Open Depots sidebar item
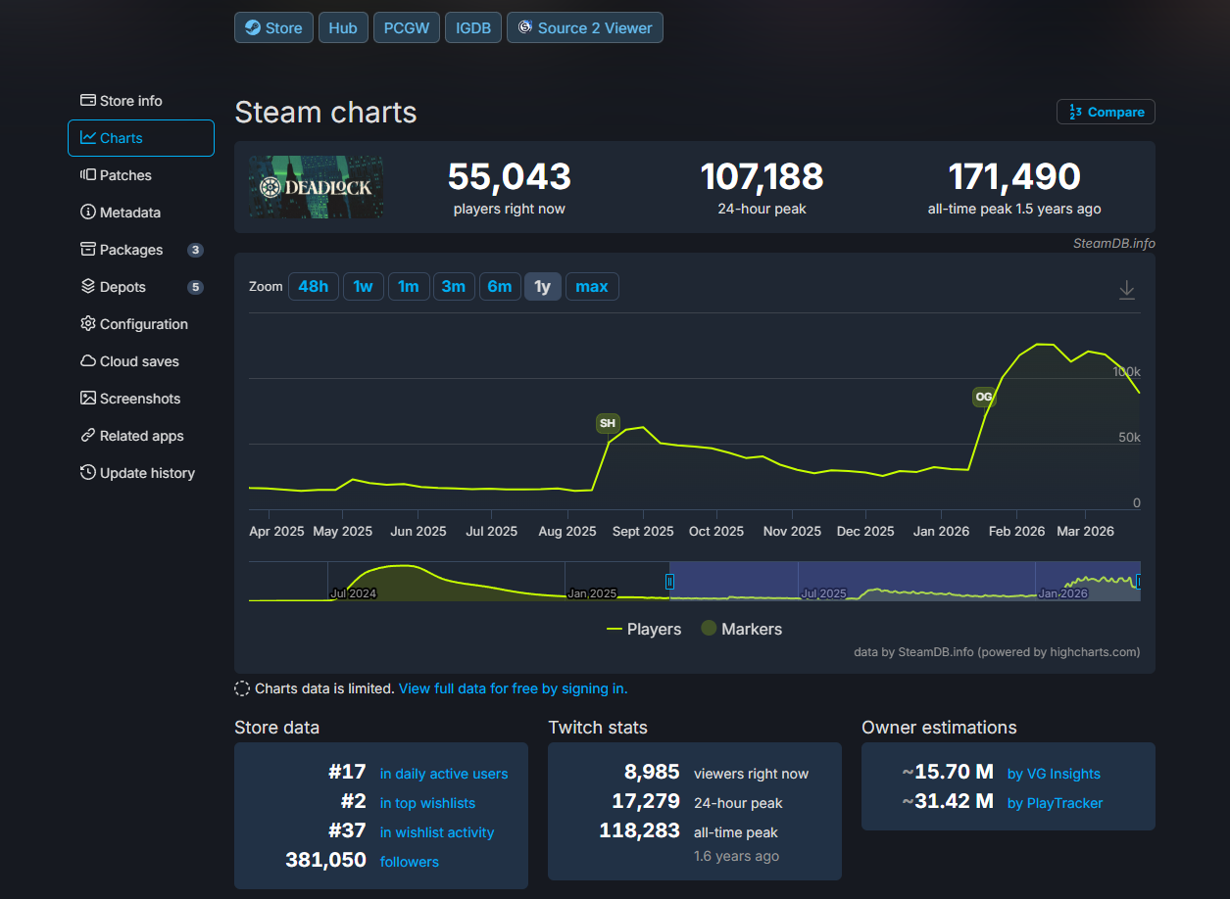 [141, 287]
